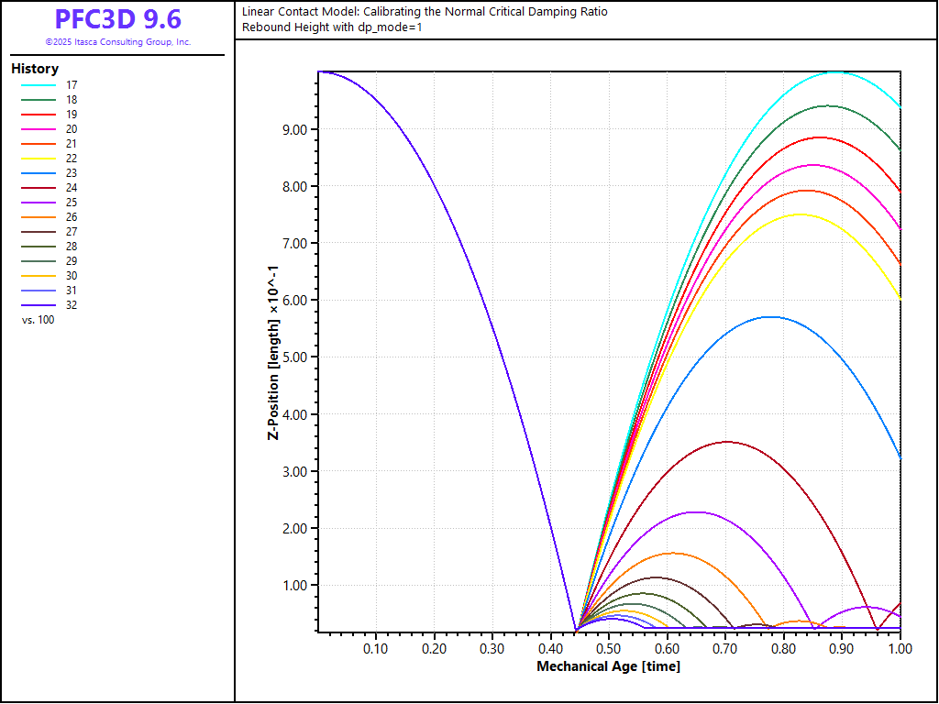Click the 0.50 tick label on x-axis
The image size is (939, 704).
pyautogui.click(x=608, y=649)
